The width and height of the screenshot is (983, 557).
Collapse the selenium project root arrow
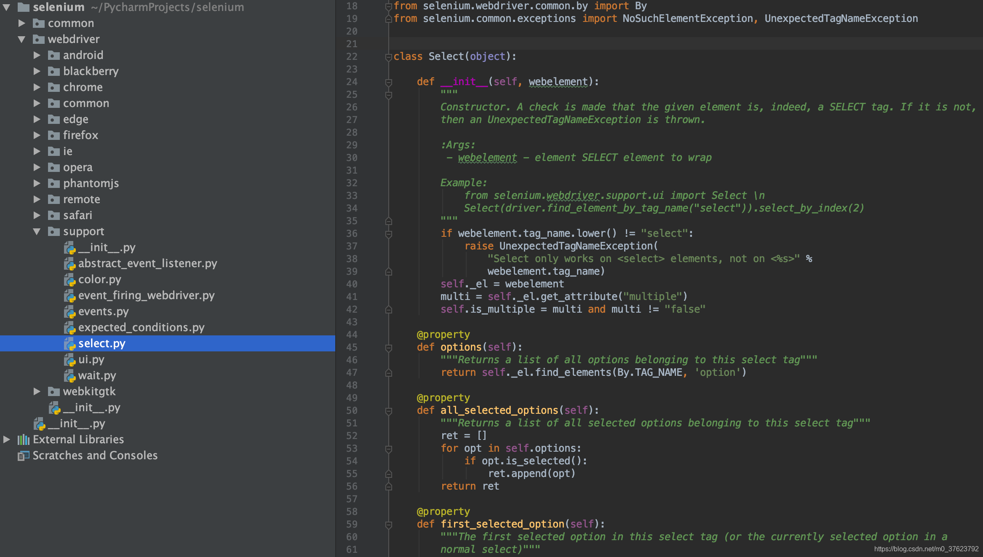[x=7, y=7]
